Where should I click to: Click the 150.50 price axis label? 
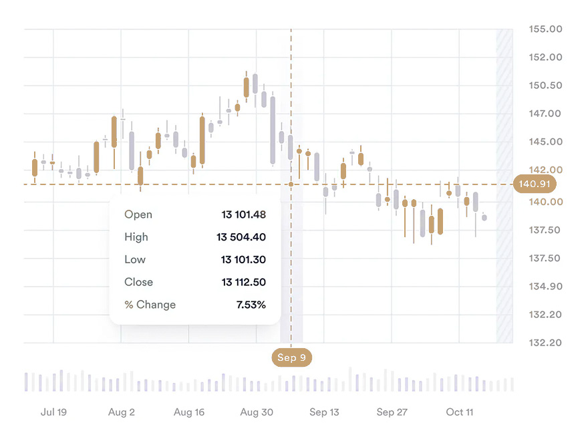point(545,86)
